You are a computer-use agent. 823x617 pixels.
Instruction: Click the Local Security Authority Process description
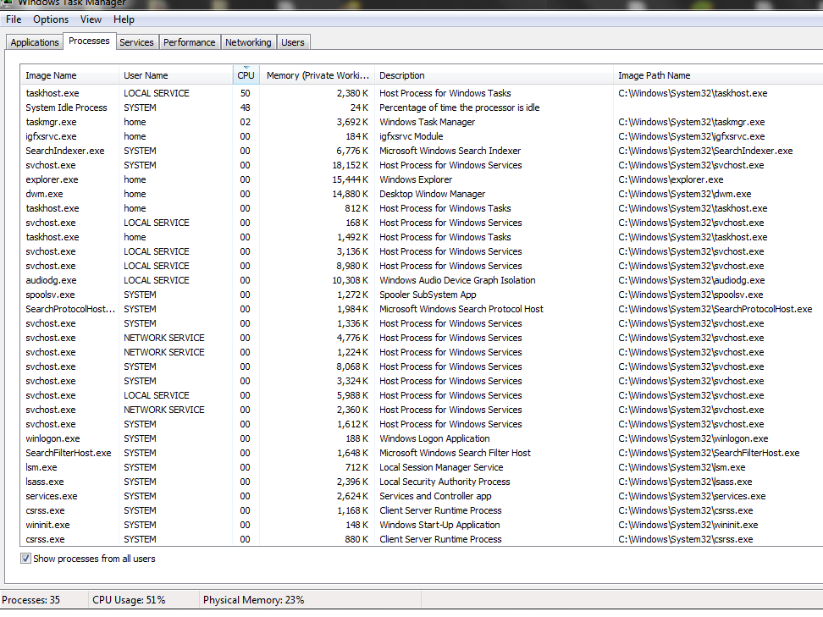(x=445, y=482)
